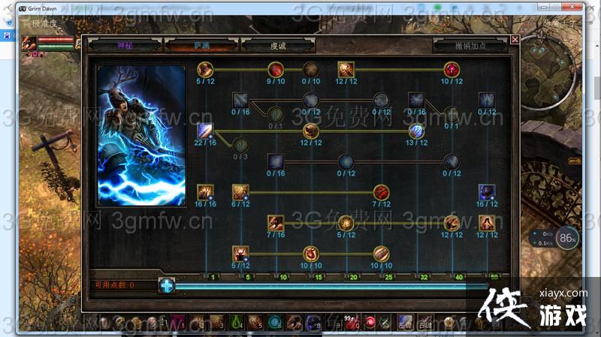
Task: Select the greyed skill 0 / 16 above 22 / 16
Action: (x=240, y=101)
